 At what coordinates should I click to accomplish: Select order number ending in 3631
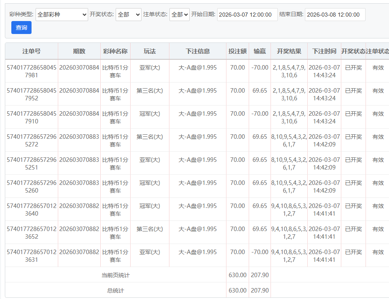pyautogui.click(x=32, y=256)
